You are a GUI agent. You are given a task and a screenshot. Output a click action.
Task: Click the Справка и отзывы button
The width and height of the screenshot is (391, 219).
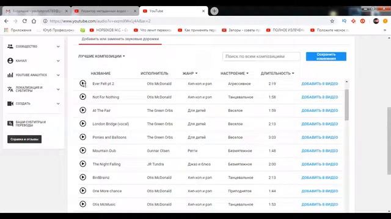24,139
